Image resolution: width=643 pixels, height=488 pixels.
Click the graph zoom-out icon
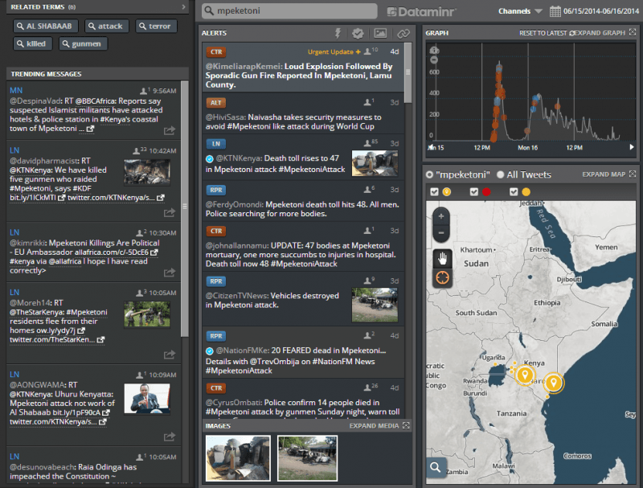click(x=434, y=59)
